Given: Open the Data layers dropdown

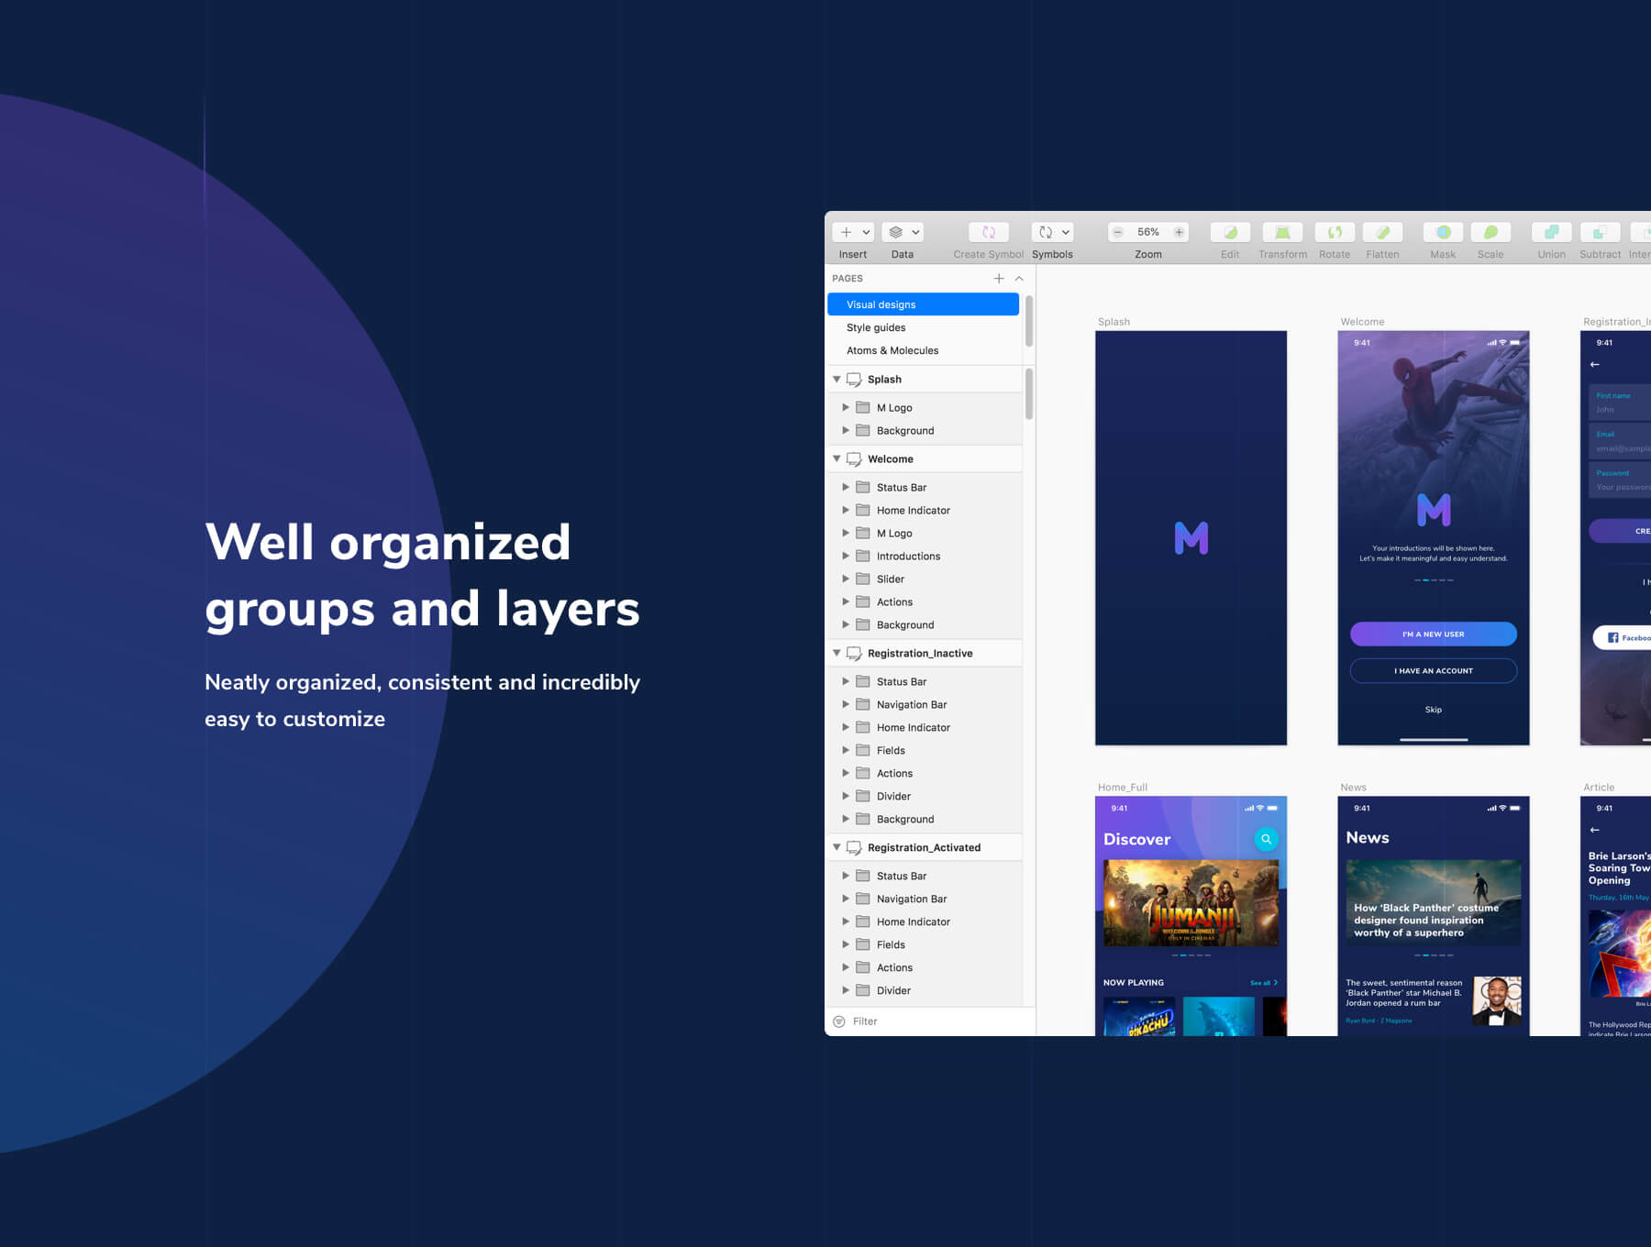Looking at the screenshot, I should (903, 233).
